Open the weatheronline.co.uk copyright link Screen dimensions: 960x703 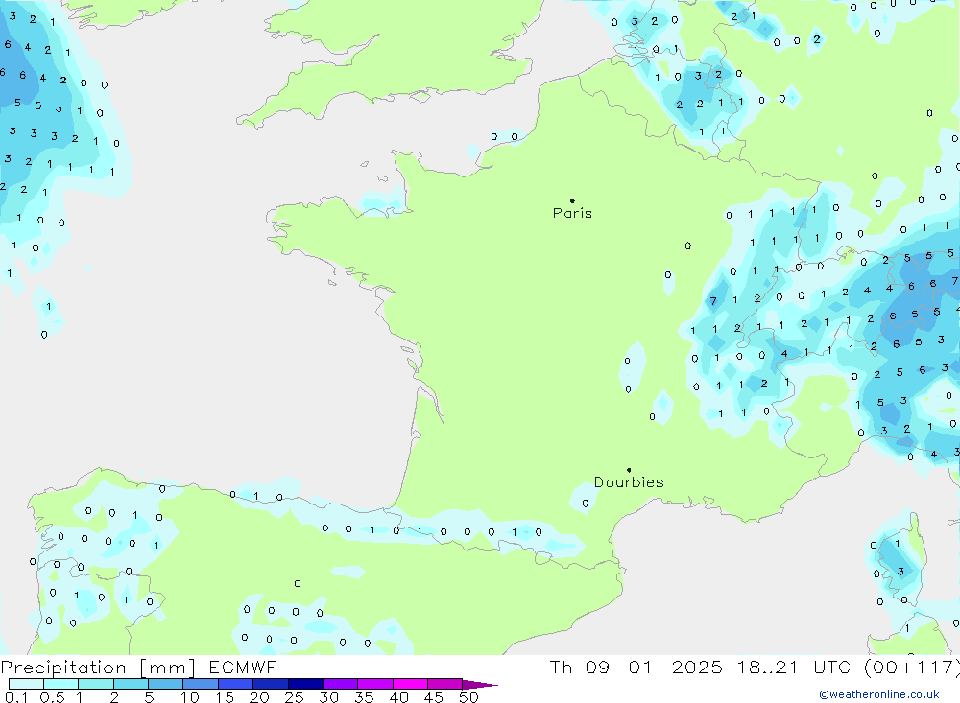(878, 694)
